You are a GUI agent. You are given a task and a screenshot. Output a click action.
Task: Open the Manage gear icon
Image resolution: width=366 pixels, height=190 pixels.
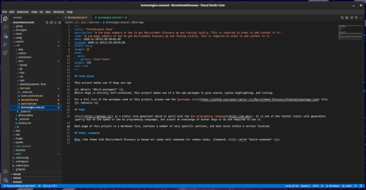click(5, 180)
